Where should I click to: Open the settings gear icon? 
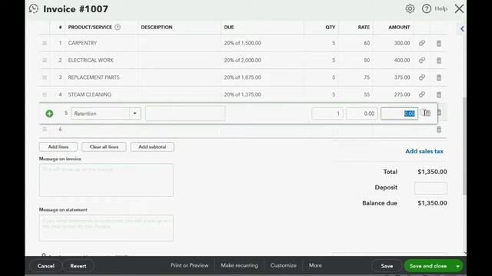[x=410, y=8]
